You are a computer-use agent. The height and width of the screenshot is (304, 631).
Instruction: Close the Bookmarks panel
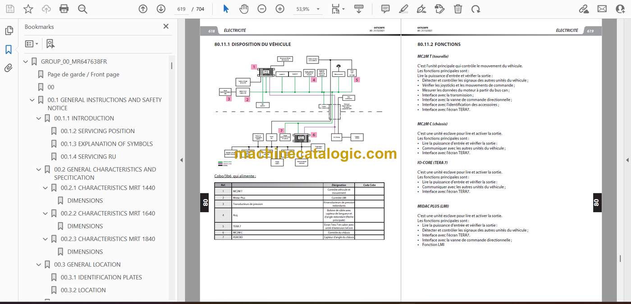pyautogui.click(x=166, y=27)
